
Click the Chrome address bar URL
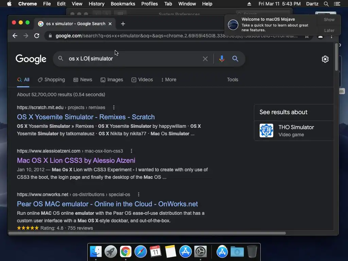pos(176,36)
